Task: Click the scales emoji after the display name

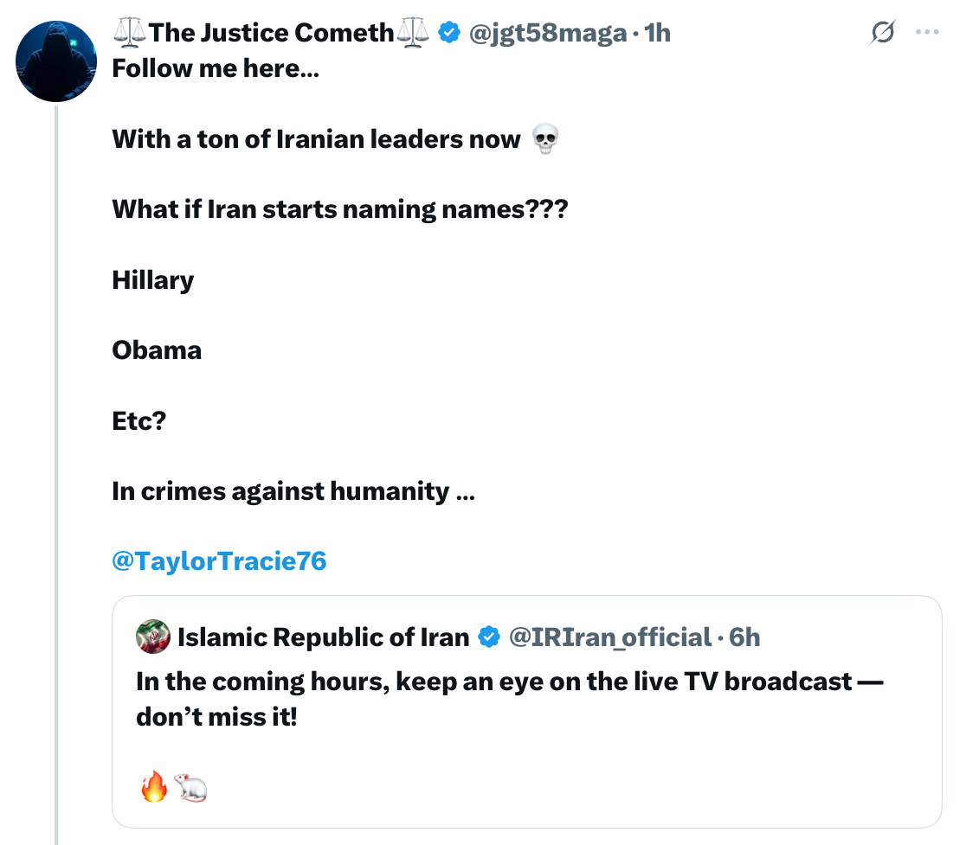Action: [413, 33]
